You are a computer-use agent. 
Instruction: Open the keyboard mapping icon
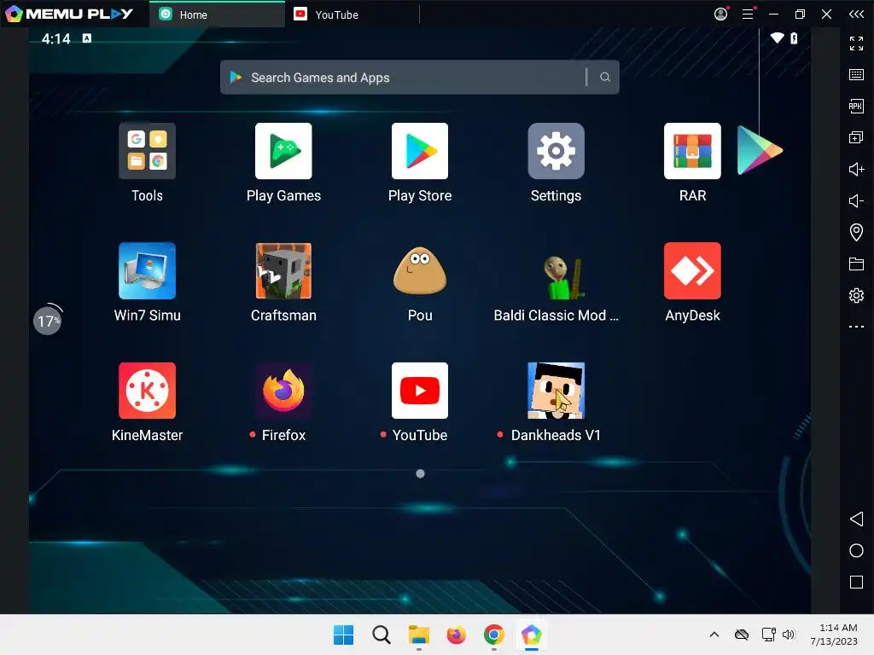click(x=856, y=75)
